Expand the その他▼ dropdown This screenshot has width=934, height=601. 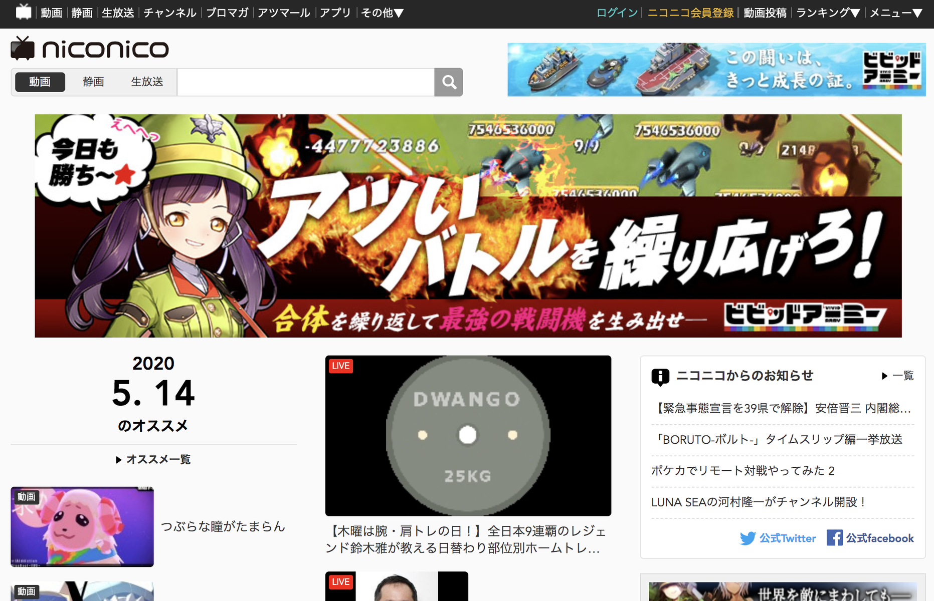click(383, 13)
